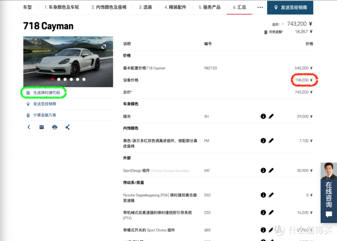Viewport: 337px width, 241px height.
Task: Show info for PDK transmission option
Action: pos(263,195)
